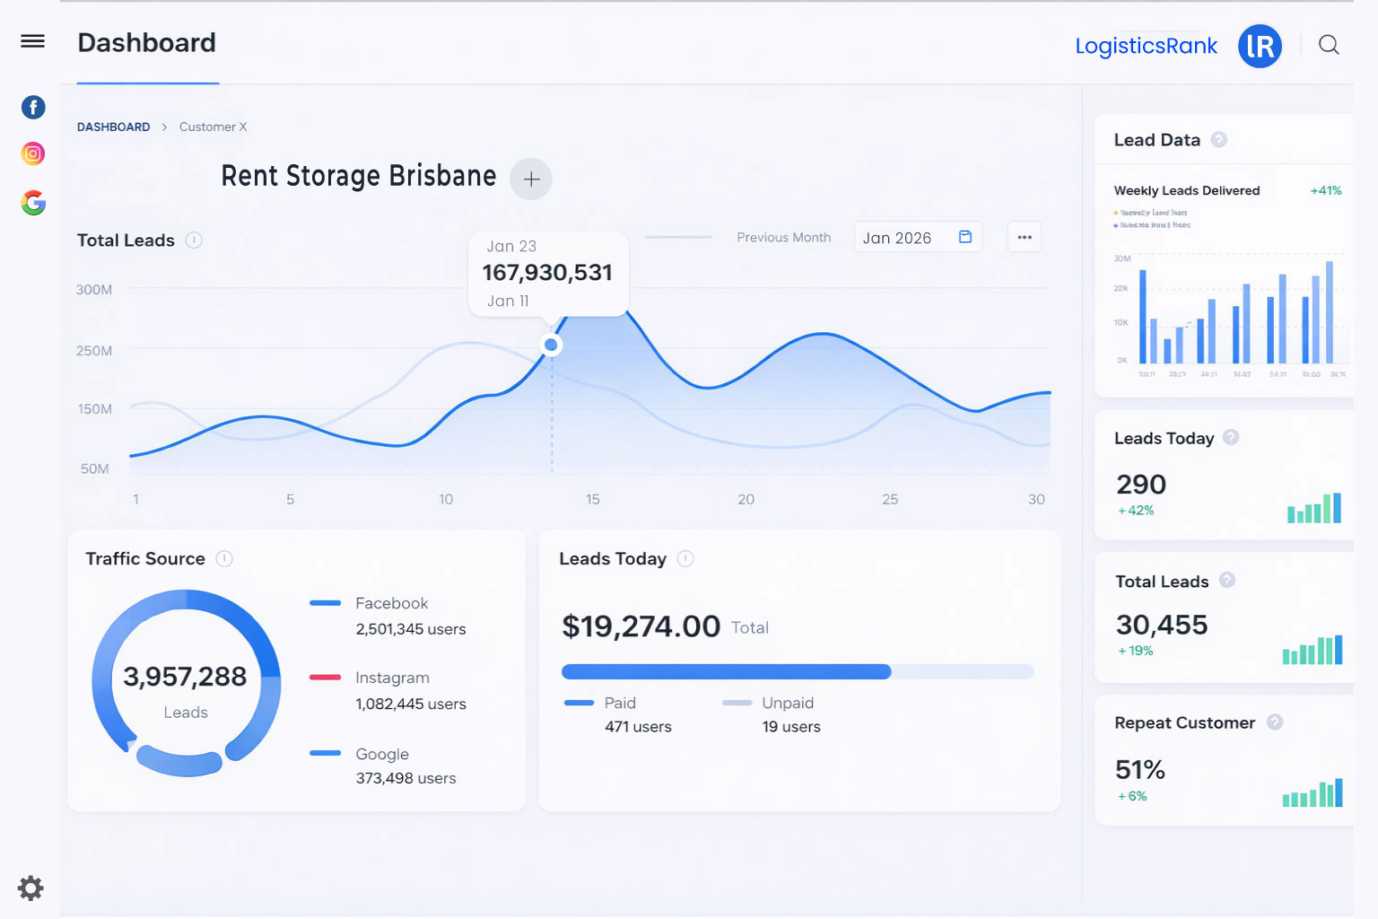
Task: Click the Google legend color line
Action: click(325, 754)
